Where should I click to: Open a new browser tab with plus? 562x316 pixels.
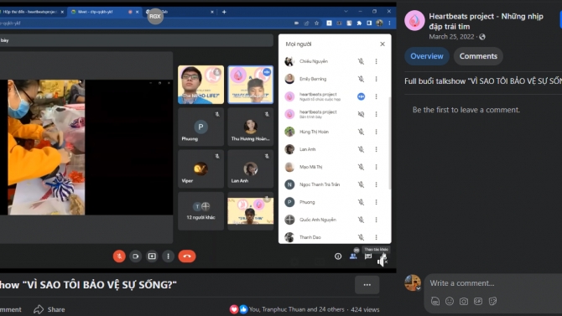224,12
